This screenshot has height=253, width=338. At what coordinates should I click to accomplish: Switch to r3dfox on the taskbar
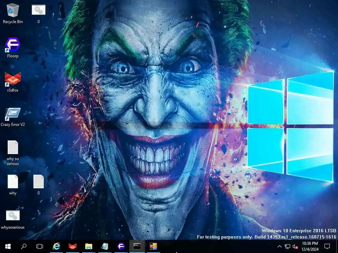tap(73, 246)
